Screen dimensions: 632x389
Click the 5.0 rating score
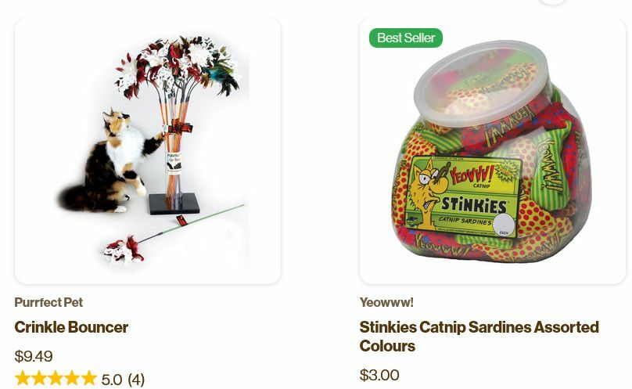[112, 380]
